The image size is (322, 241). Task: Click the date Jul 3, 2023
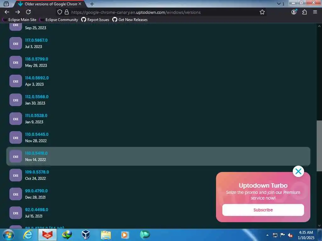click(33, 47)
